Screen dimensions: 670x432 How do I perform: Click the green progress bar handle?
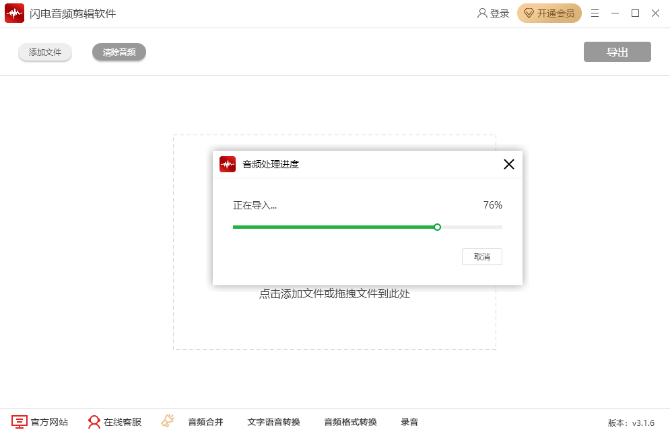[437, 227]
